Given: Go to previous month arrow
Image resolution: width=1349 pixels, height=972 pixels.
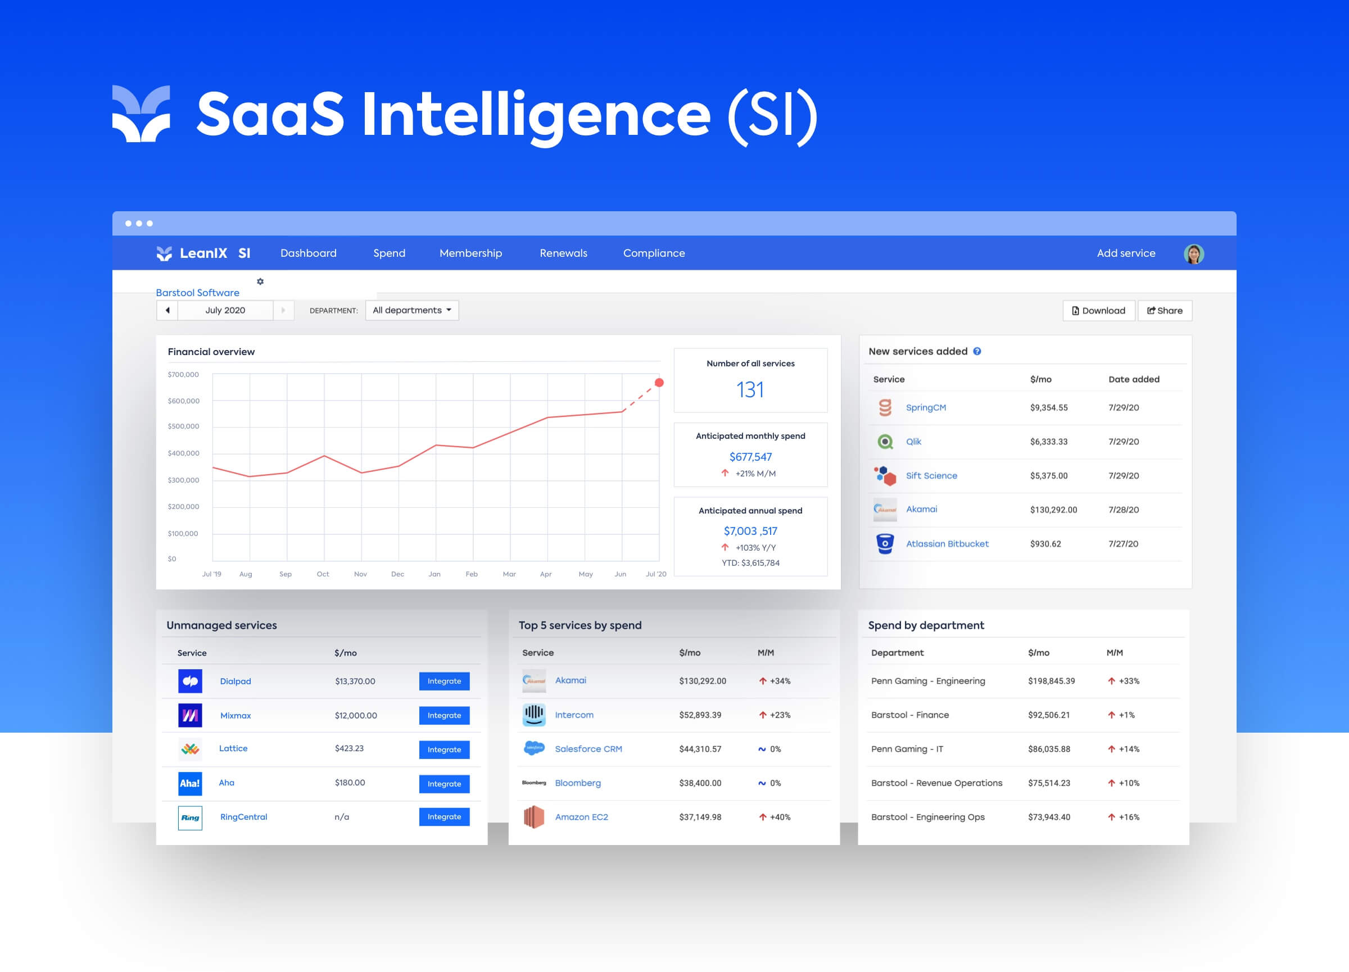Looking at the screenshot, I should pyautogui.click(x=167, y=310).
